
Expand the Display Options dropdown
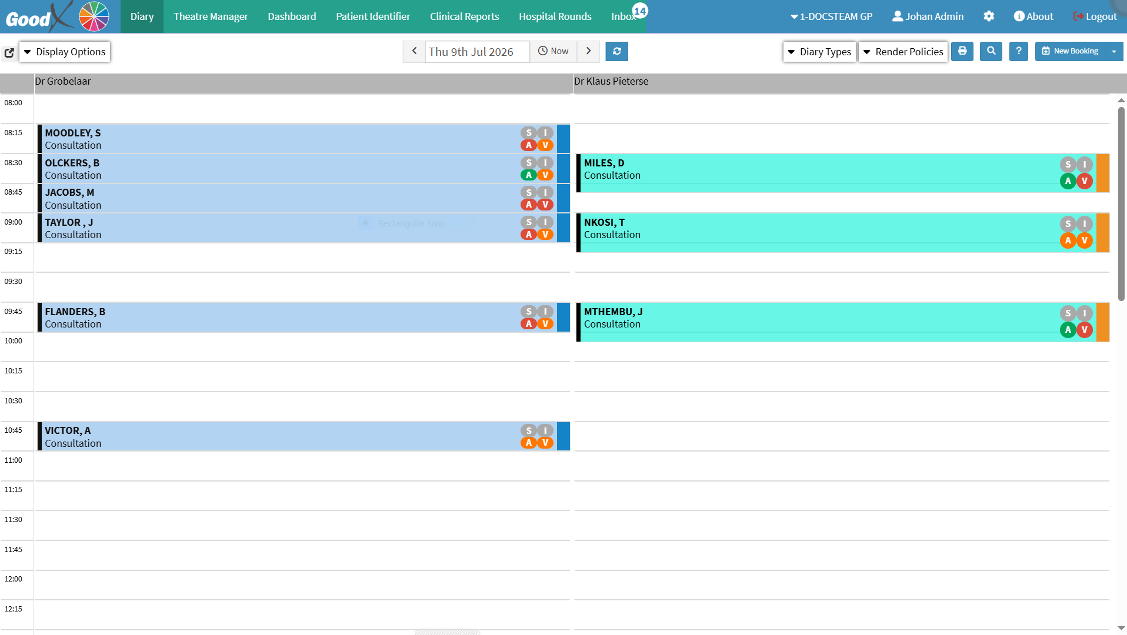click(x=65, y=52)
